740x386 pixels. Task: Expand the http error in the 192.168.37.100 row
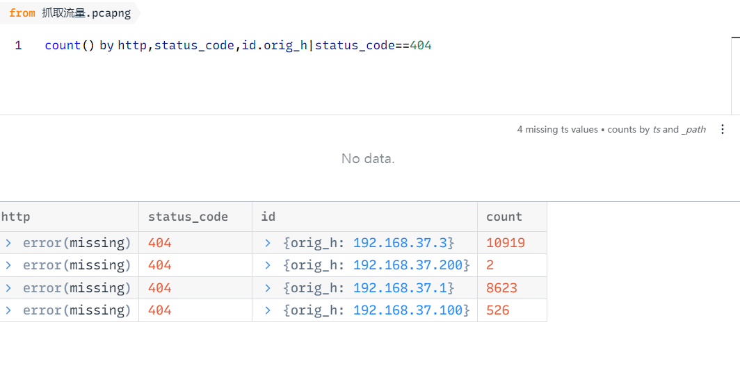coord(8,310)
